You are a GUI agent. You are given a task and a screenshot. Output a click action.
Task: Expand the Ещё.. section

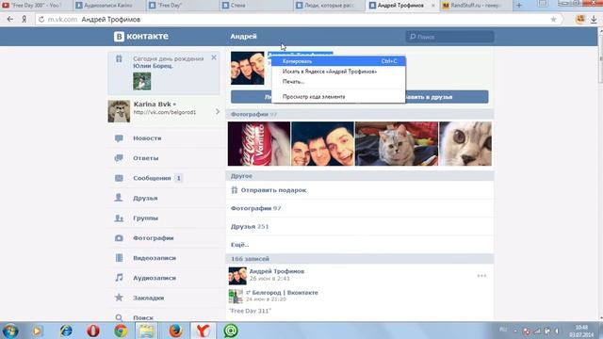(x=239, y=245)
